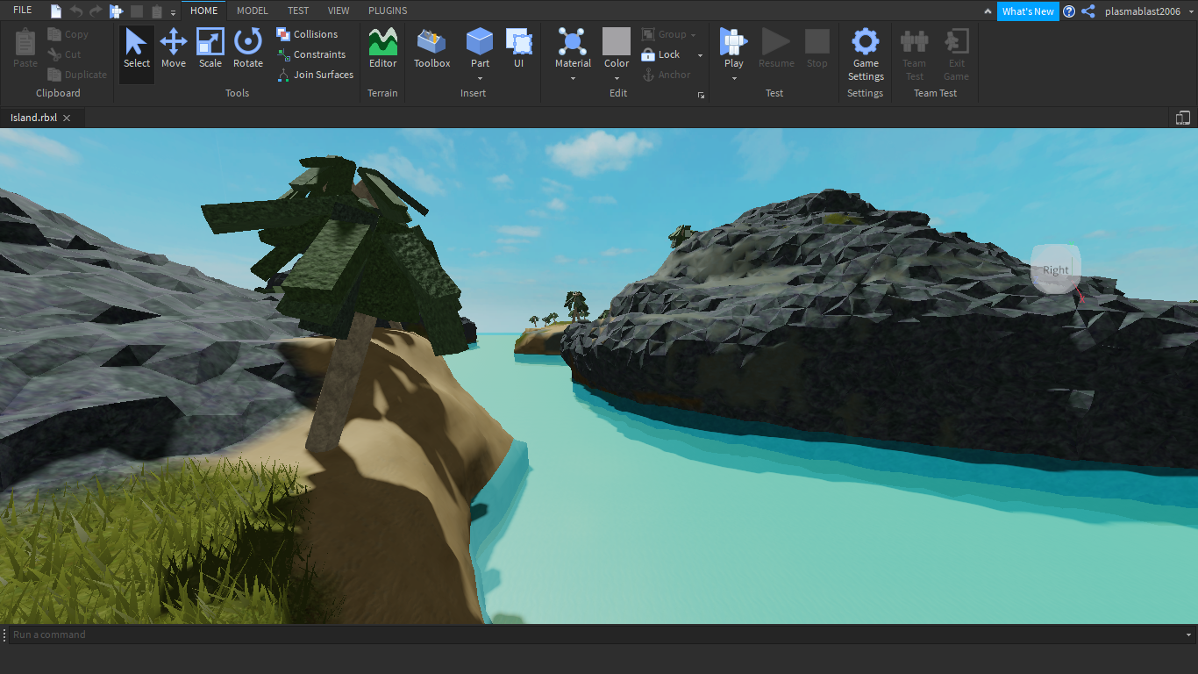Choose the Rotate tool
The image size is (1198, 674).
click(x=248, y=48)
